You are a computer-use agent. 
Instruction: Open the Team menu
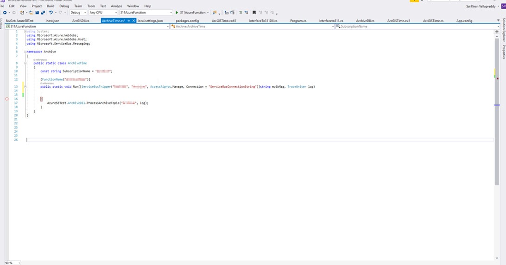78,6
